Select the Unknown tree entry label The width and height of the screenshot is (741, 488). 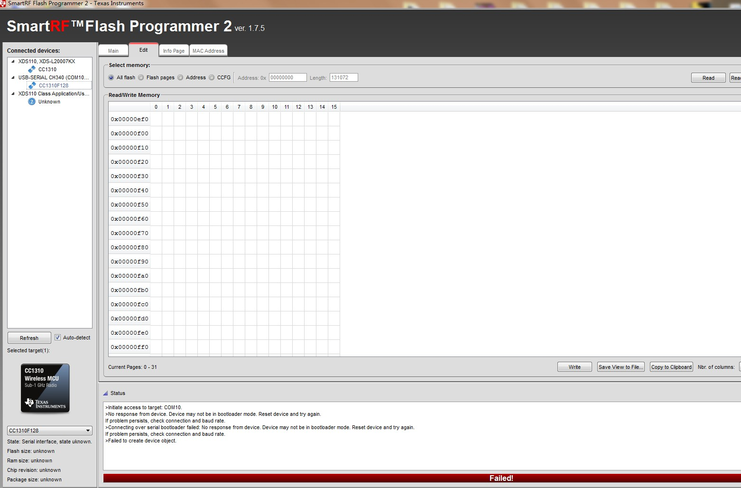click(49, 102)
